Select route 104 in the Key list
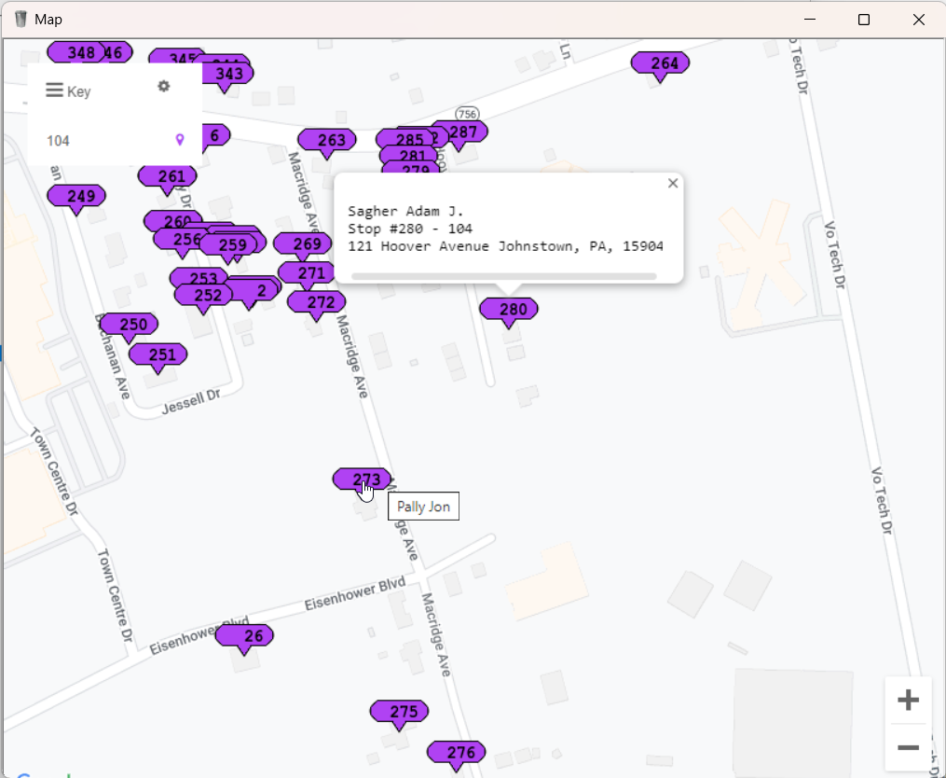 tap(59, 141)
